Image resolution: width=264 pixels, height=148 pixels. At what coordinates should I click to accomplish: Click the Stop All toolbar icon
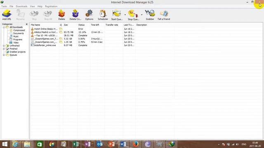point(48,15)
